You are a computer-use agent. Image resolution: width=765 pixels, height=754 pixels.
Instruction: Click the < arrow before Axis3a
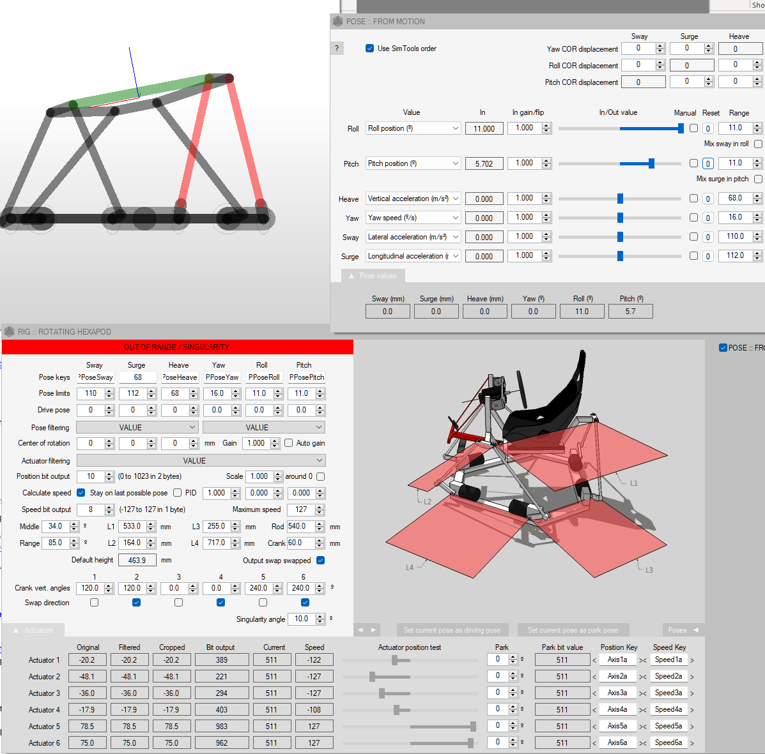coord(594,693)
